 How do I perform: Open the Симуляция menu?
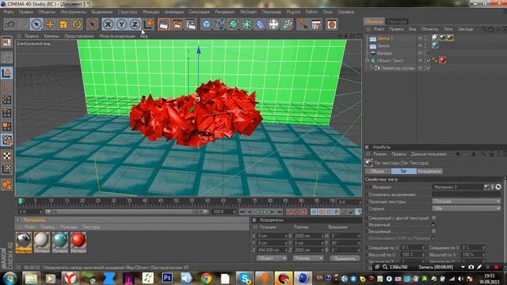click(x=199, y=12)
